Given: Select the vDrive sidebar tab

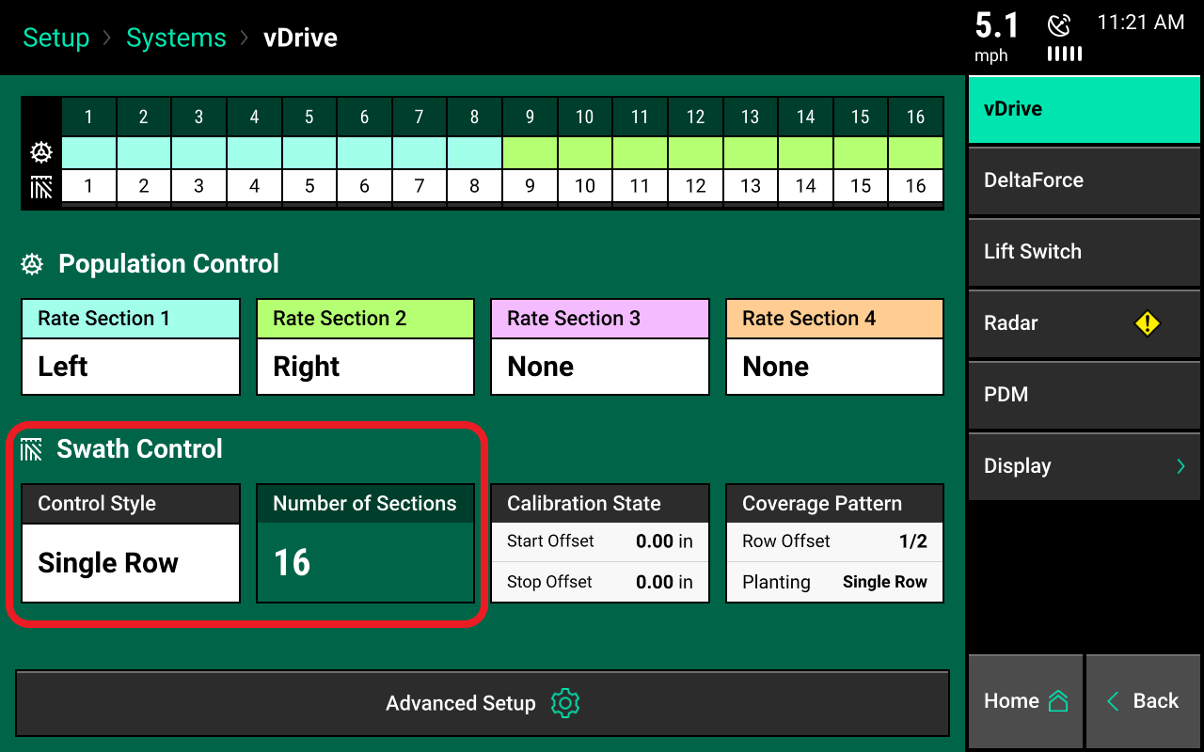Looking at the screenshot, I should (1084, 110).
